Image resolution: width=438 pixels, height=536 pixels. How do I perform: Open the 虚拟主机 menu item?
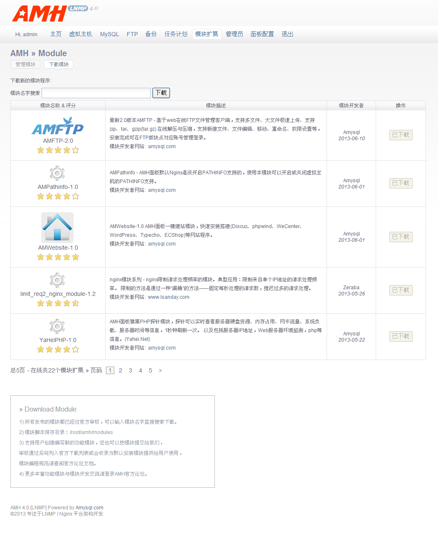tap(81, 34)
